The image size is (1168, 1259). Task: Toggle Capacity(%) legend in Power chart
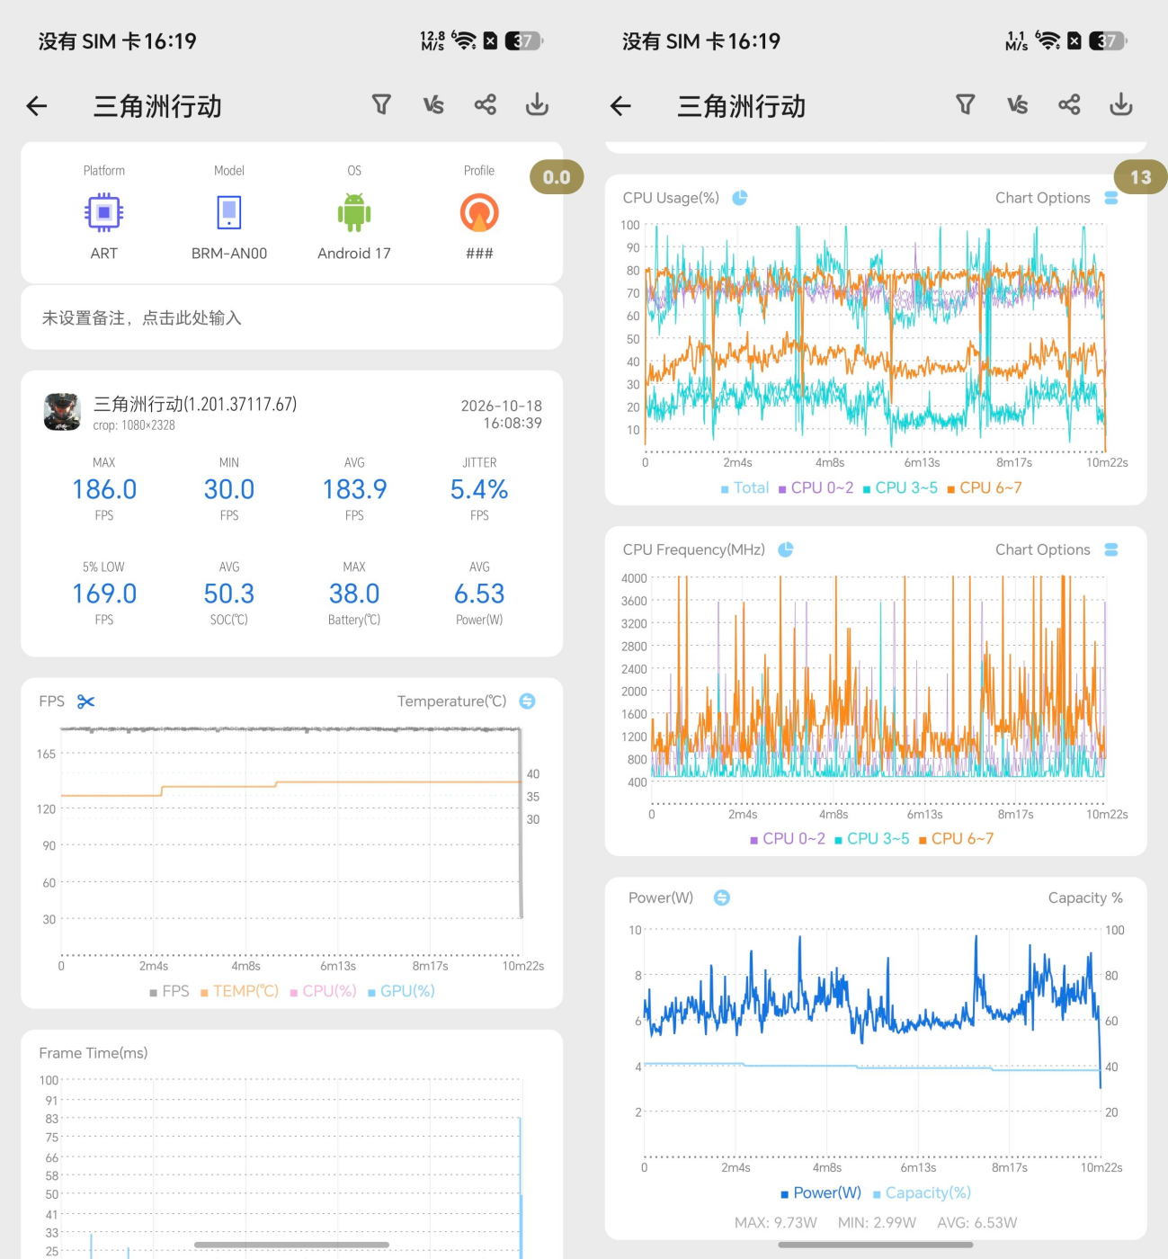tap(922, 1192)
